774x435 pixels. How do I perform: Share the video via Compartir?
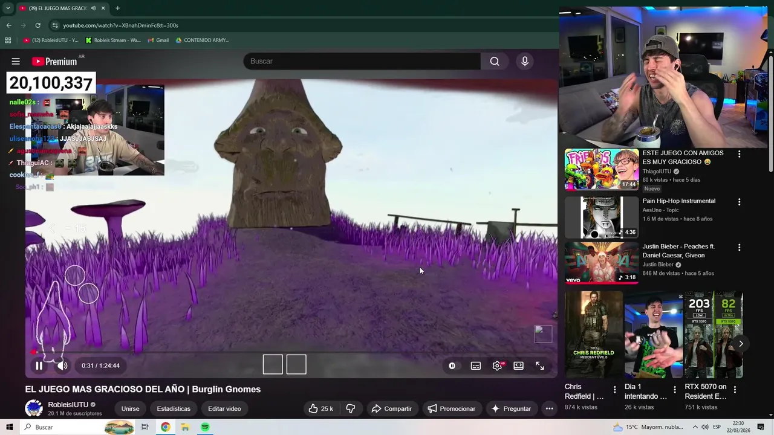tap(392, 408)
